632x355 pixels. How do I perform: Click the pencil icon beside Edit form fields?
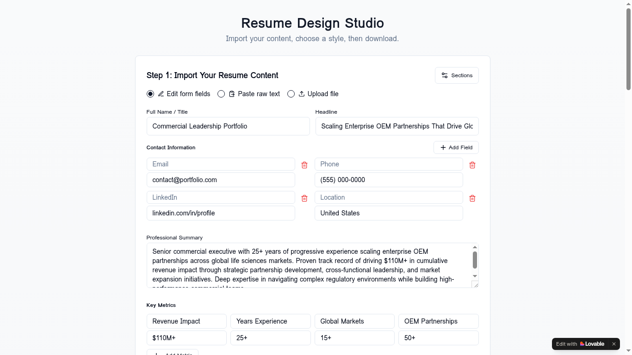point(161,94)
